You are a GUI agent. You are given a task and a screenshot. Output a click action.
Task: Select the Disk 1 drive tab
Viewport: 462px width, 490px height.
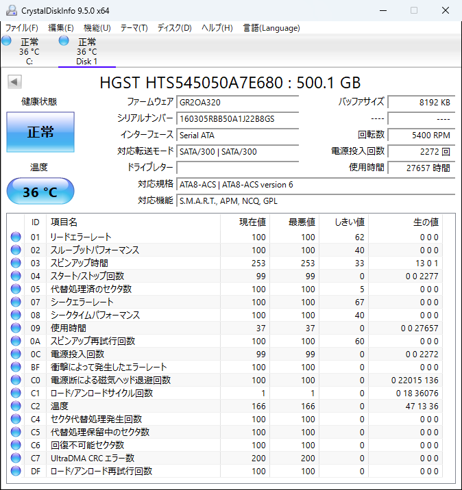(86, 51)
